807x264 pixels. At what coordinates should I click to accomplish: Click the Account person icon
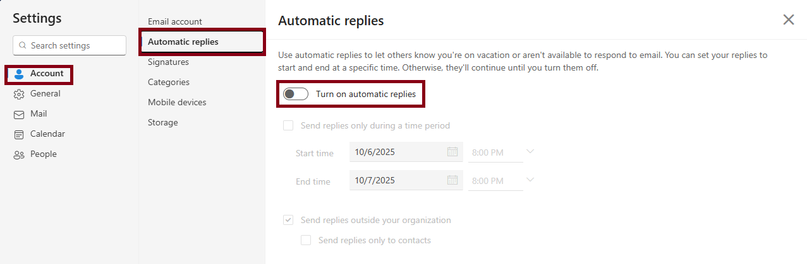(x=19, y=74)
